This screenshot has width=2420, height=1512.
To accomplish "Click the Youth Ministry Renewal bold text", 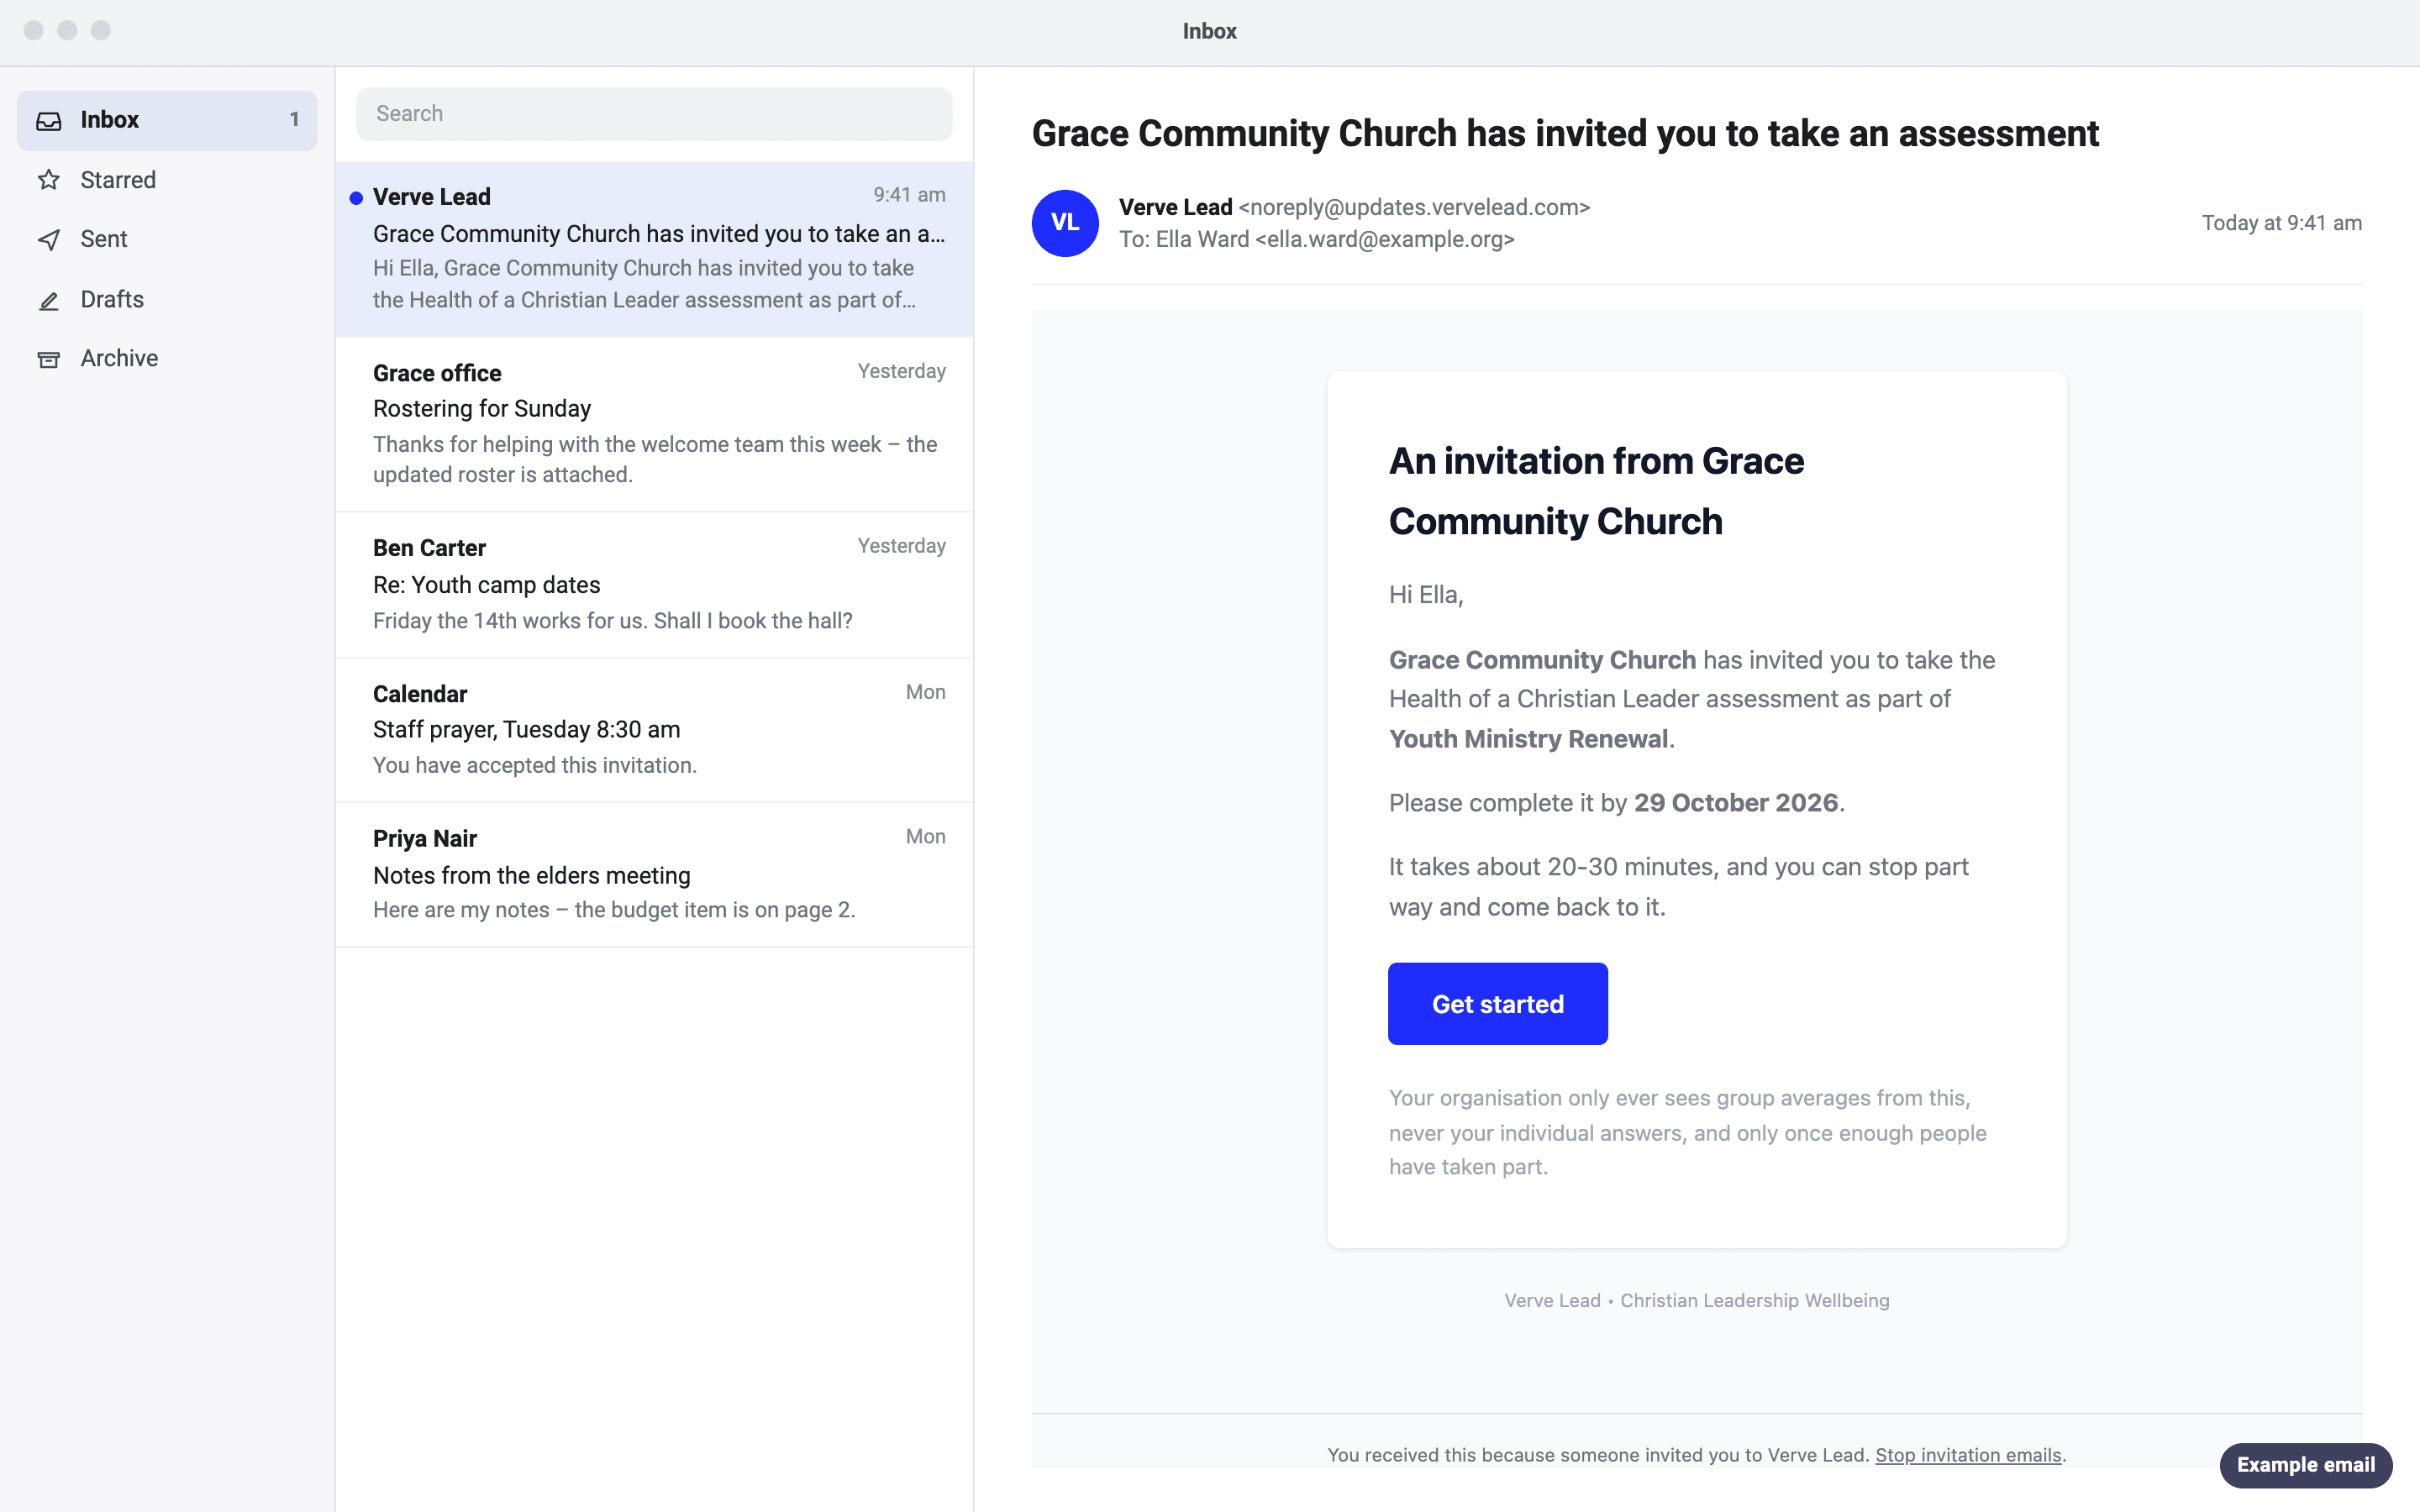I will (x=1528, y=739).
